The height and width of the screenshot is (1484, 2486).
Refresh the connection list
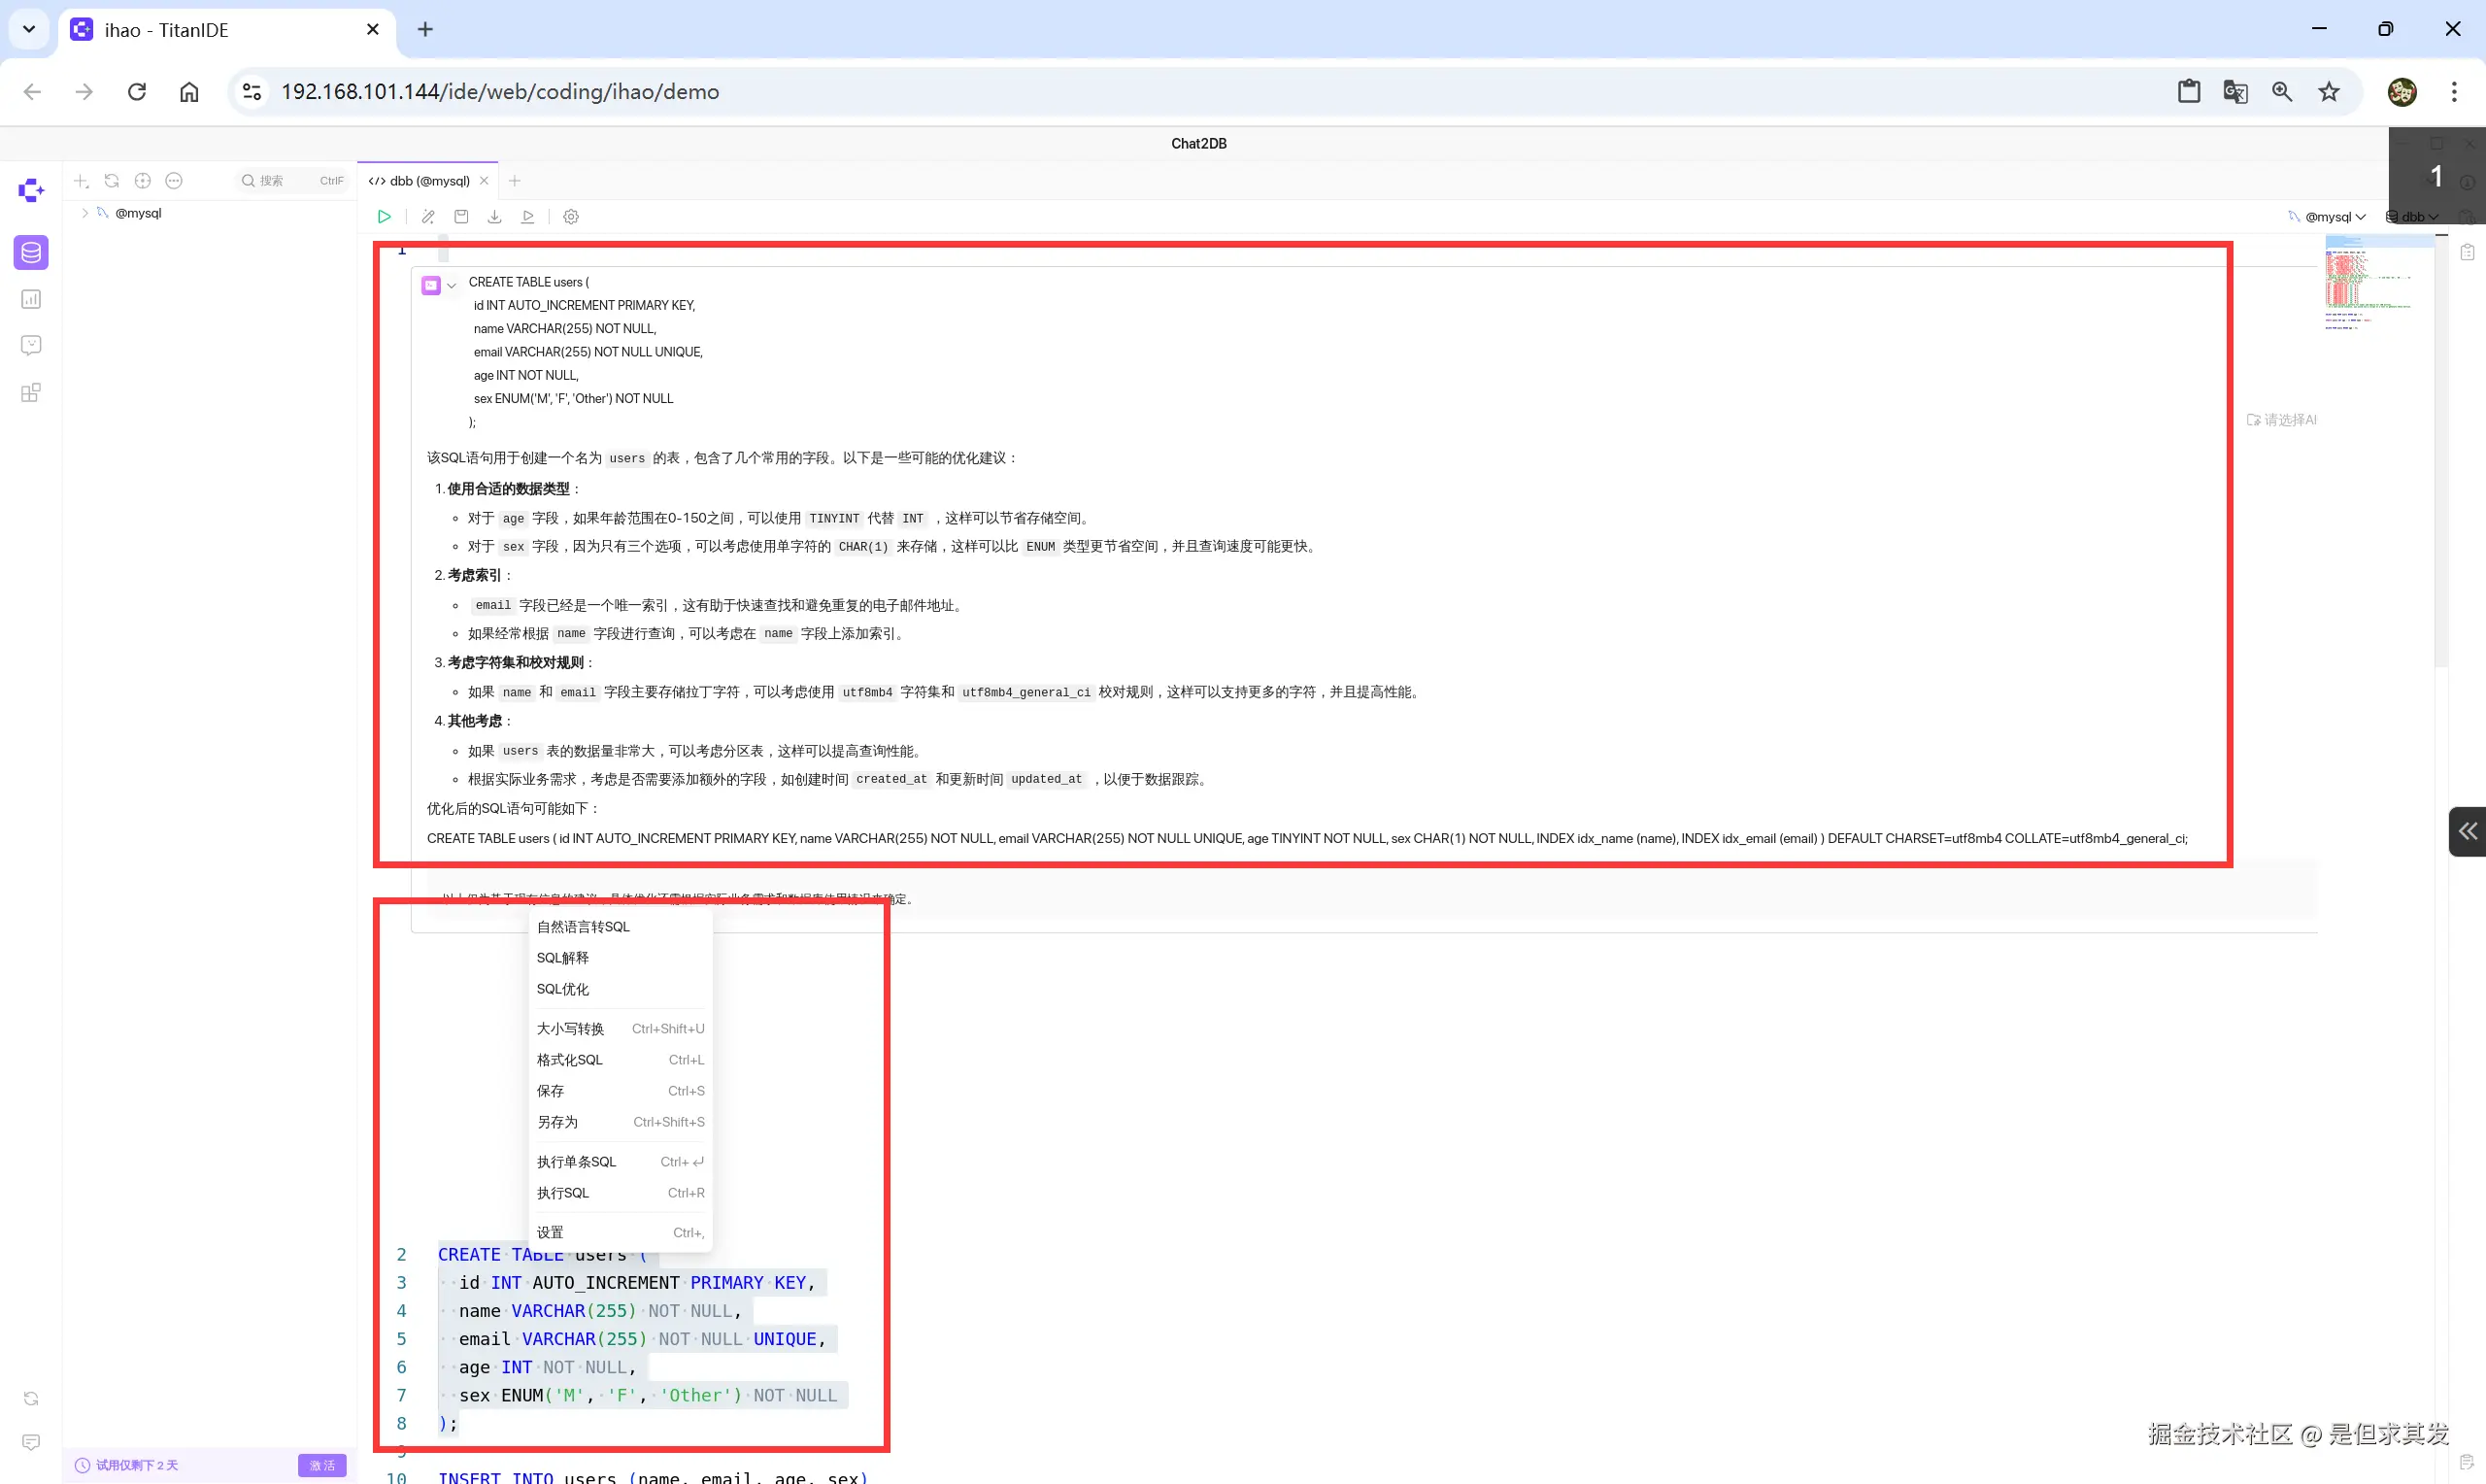coord(112,181)
